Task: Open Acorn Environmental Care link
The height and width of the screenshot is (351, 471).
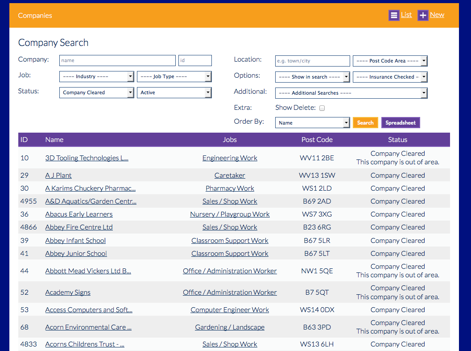Action: (x=88, y=327)
